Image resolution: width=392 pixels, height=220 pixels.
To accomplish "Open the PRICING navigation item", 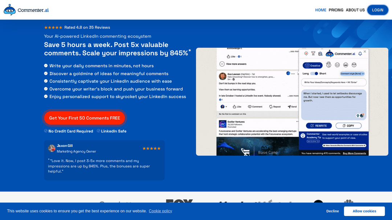I will pyautogui.click(x=336, y=10).
